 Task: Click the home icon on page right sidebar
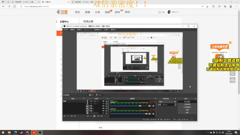tap(232, 73)
